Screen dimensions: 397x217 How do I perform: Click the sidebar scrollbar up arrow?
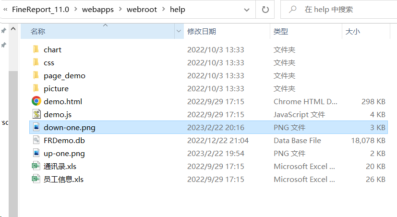13,29
